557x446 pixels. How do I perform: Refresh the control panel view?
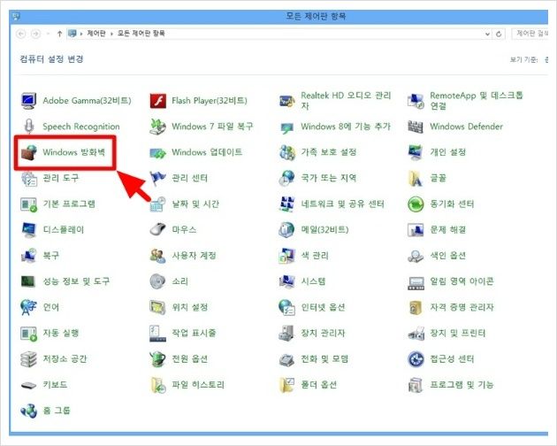click(499, 34)
